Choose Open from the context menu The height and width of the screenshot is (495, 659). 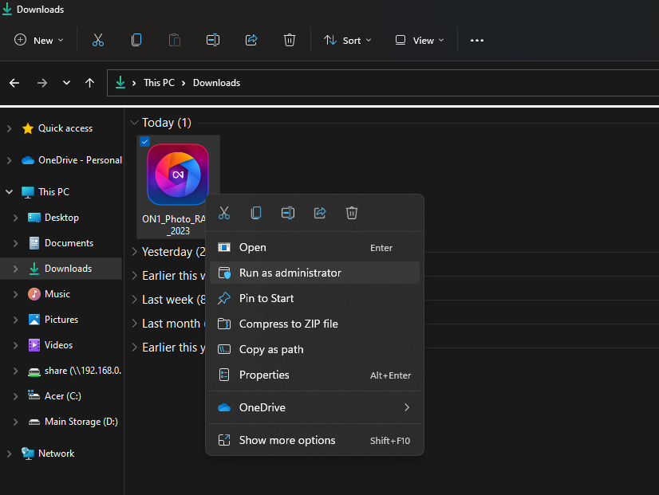314,248
